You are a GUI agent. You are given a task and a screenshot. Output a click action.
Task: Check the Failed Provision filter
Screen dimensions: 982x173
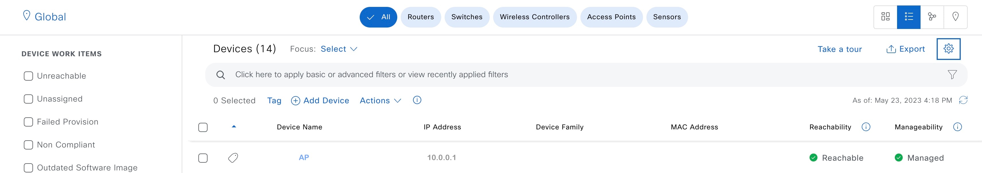28,122
